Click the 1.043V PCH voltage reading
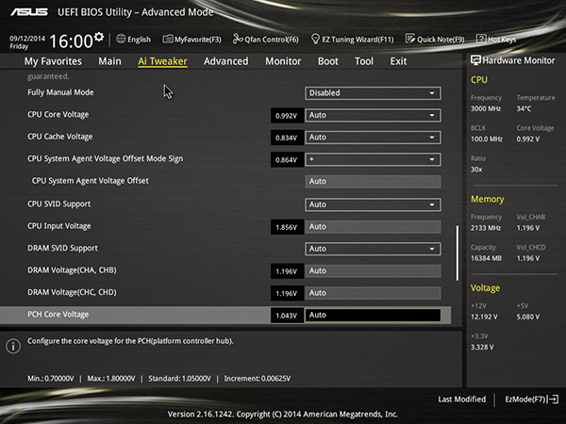 click(287, 316)
